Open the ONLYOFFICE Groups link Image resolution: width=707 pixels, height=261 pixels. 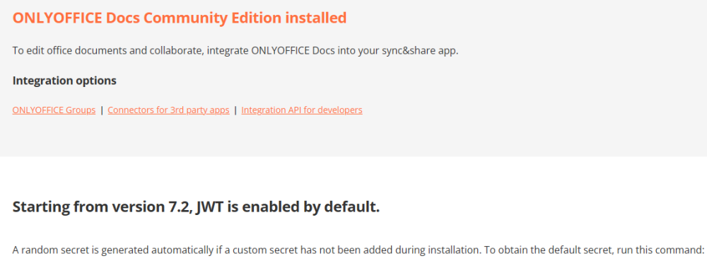tap(54, 110)
